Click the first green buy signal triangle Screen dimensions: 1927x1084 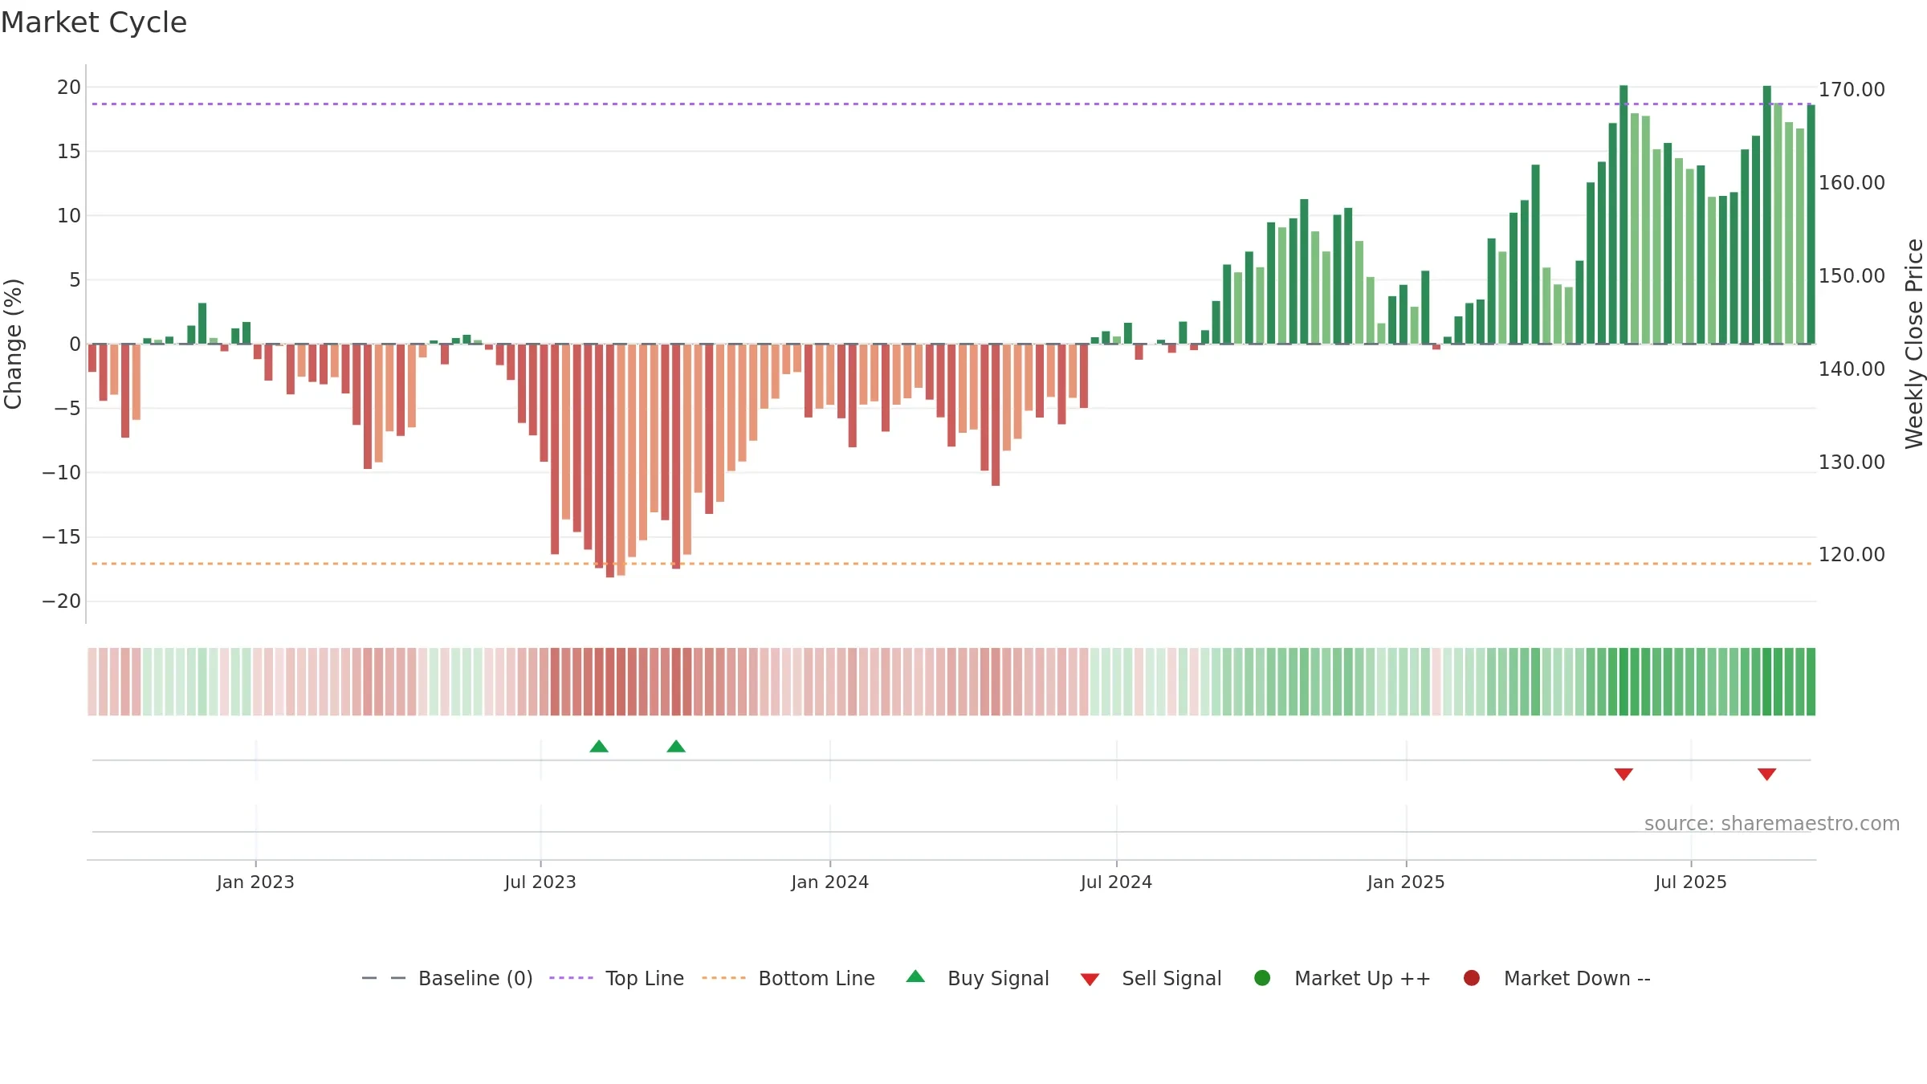tap(599, 747)
